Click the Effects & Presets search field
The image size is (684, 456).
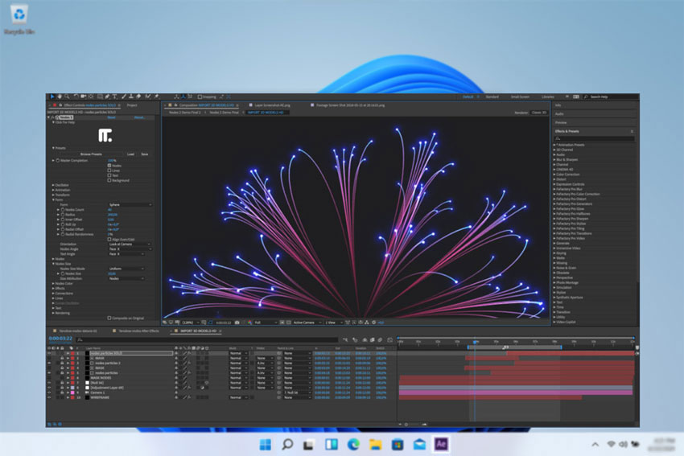[594, 138]
